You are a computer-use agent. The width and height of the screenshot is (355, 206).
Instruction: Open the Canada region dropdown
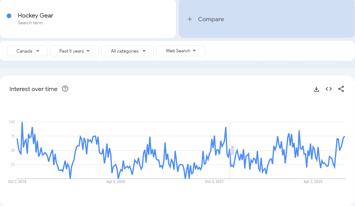click(x=27, y=51)
